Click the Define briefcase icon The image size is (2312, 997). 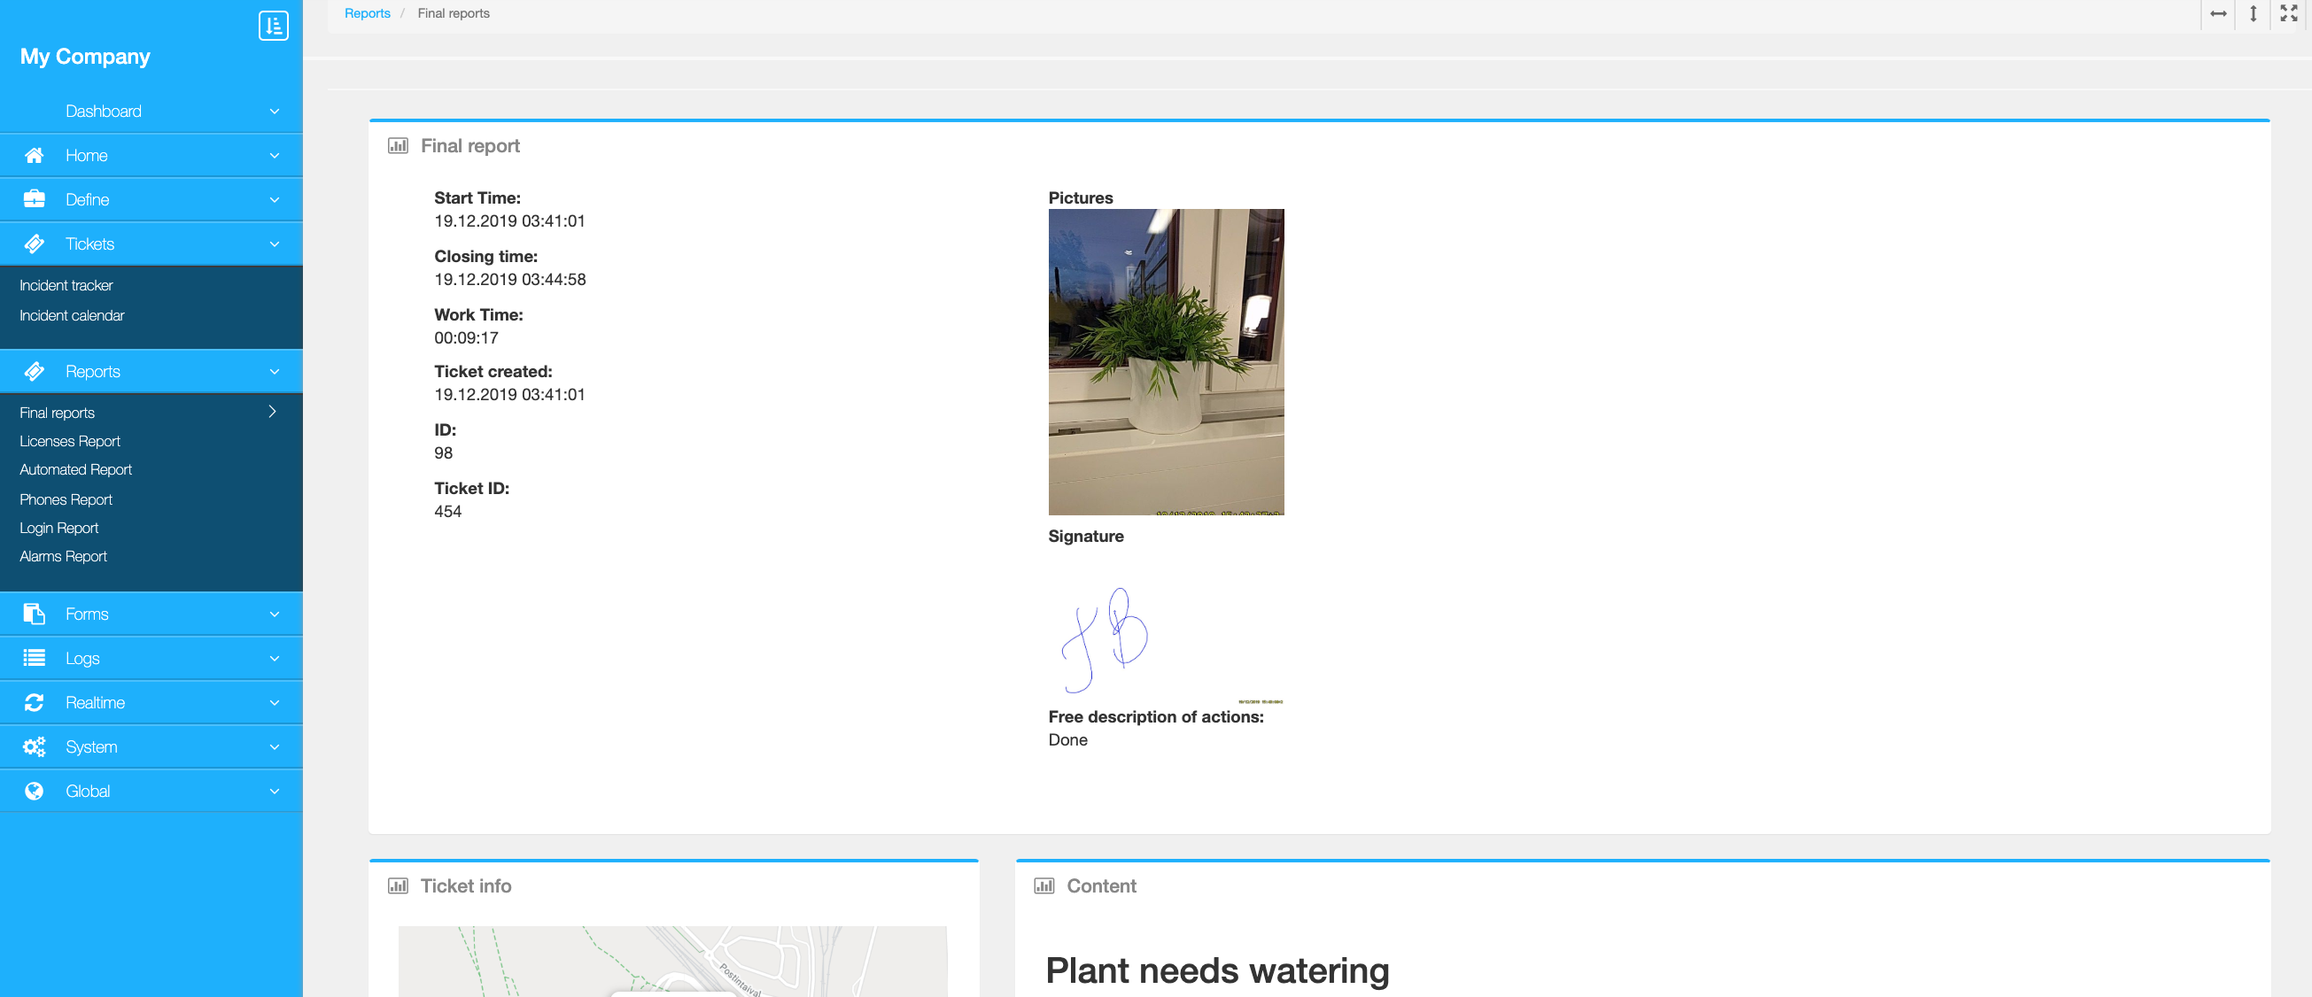tap(35, 199)
